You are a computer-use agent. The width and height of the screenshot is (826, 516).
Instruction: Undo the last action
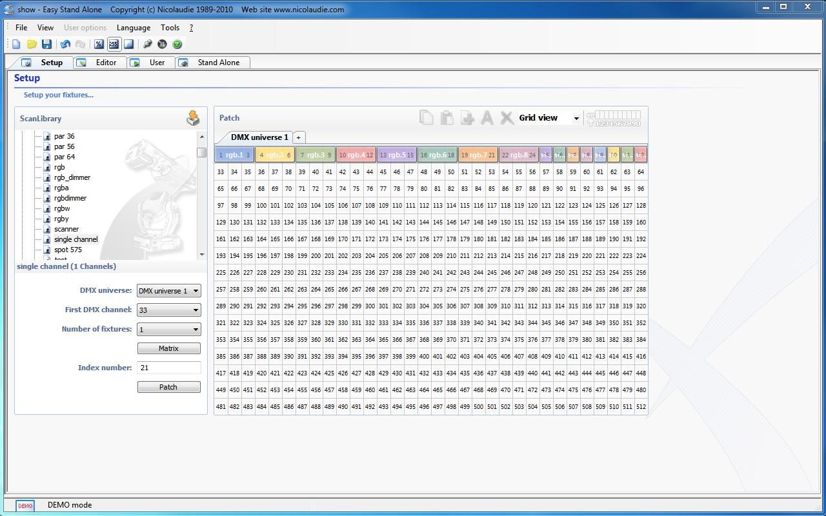coord(65,45)
